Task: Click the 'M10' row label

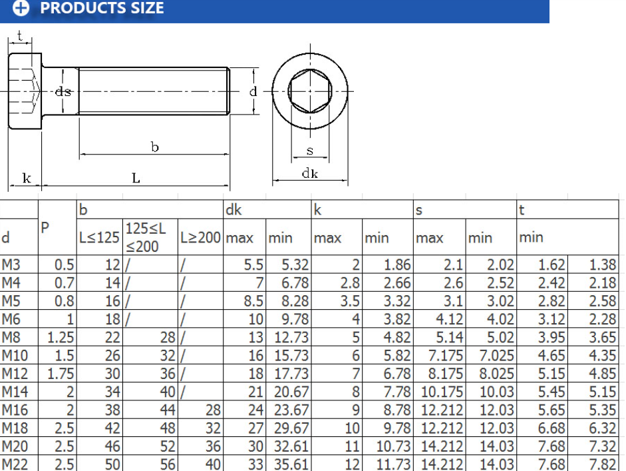Action: click(x=15, y=356)
